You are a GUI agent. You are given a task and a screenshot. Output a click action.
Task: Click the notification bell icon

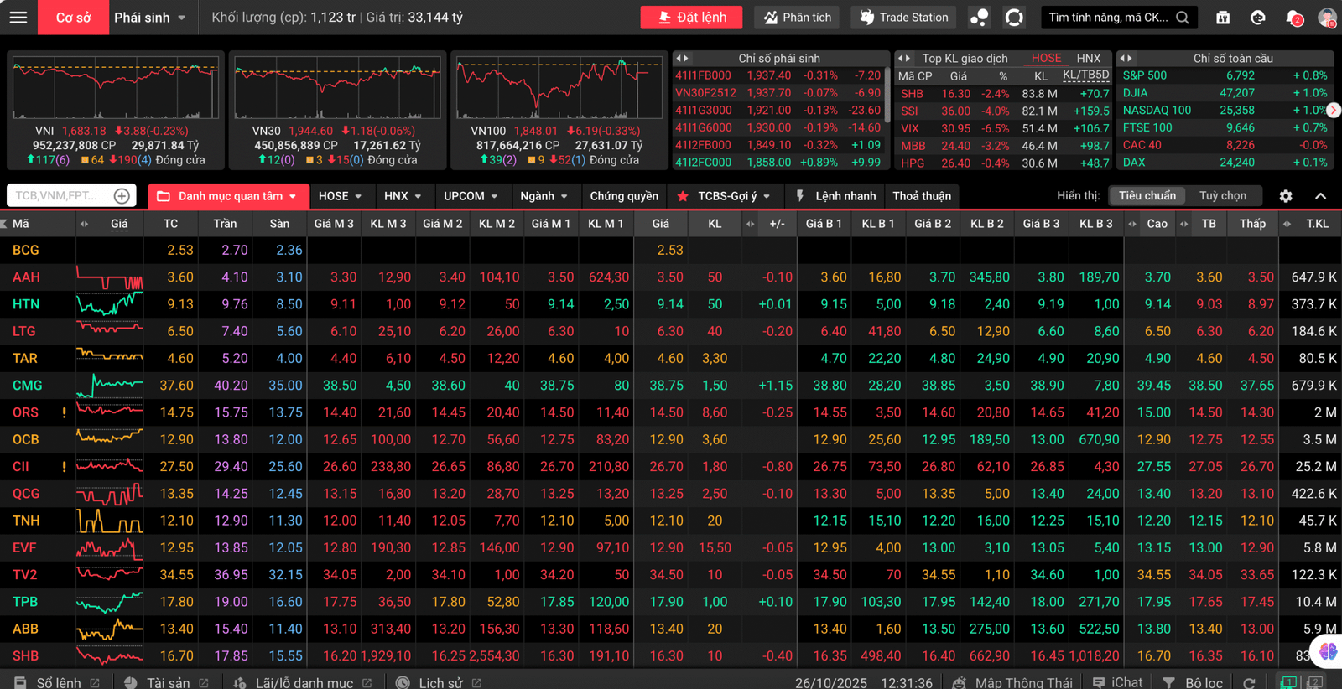click(1293, 18)
